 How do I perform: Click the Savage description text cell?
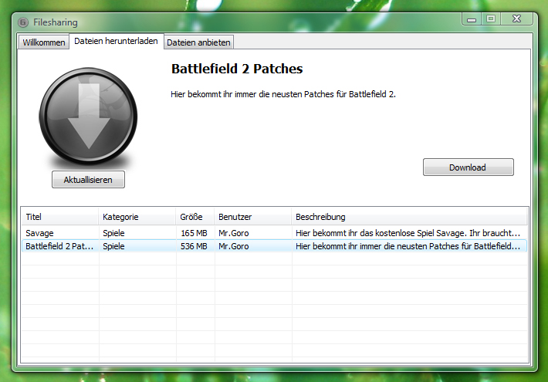(408, 233)
